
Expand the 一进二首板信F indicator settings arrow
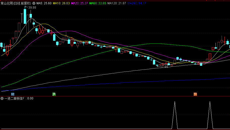tap(2, 98)
